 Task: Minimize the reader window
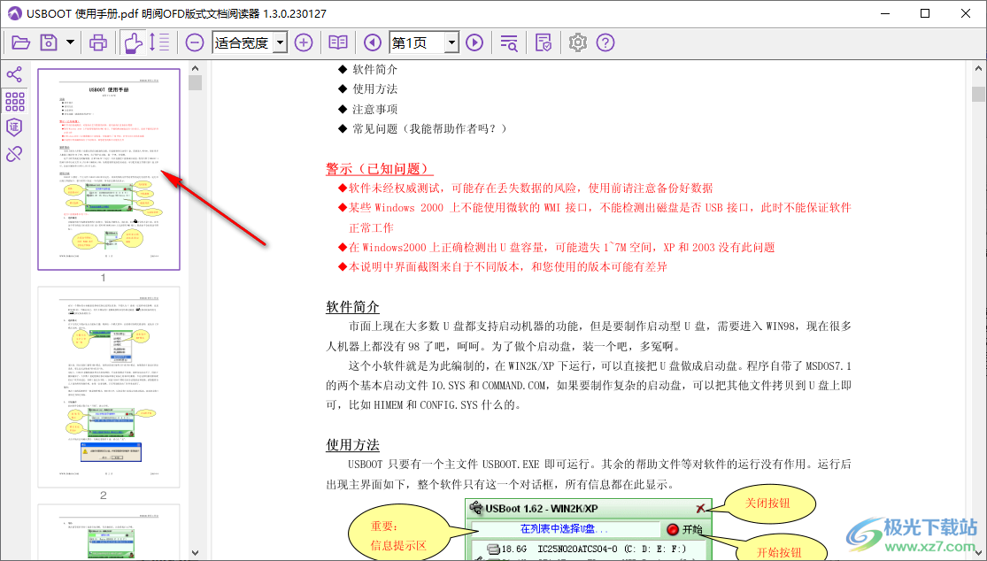pyautogui.click(x=884, y=13)
